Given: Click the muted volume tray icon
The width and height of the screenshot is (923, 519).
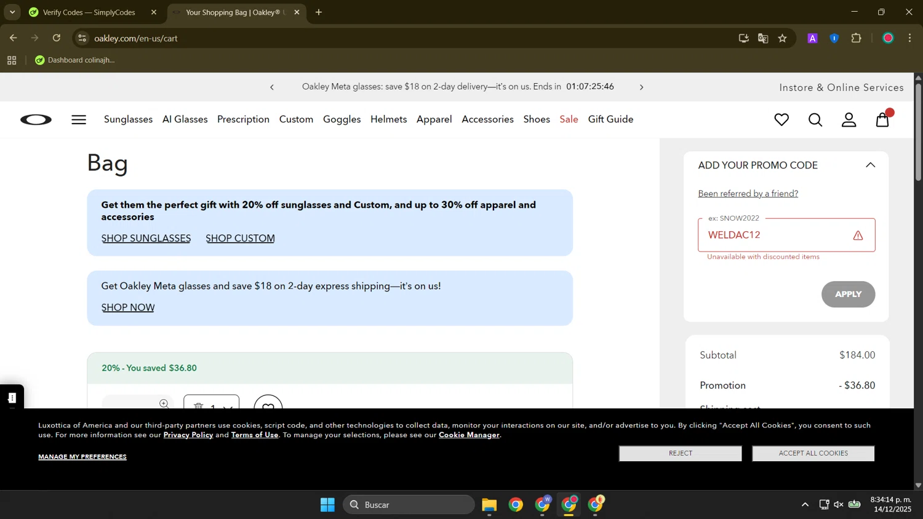Looking at the screenshot, I should click(839, 505).
